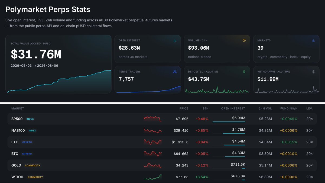
Task: Open the GOLD price sparkline
Action: [x=153, y=165]
